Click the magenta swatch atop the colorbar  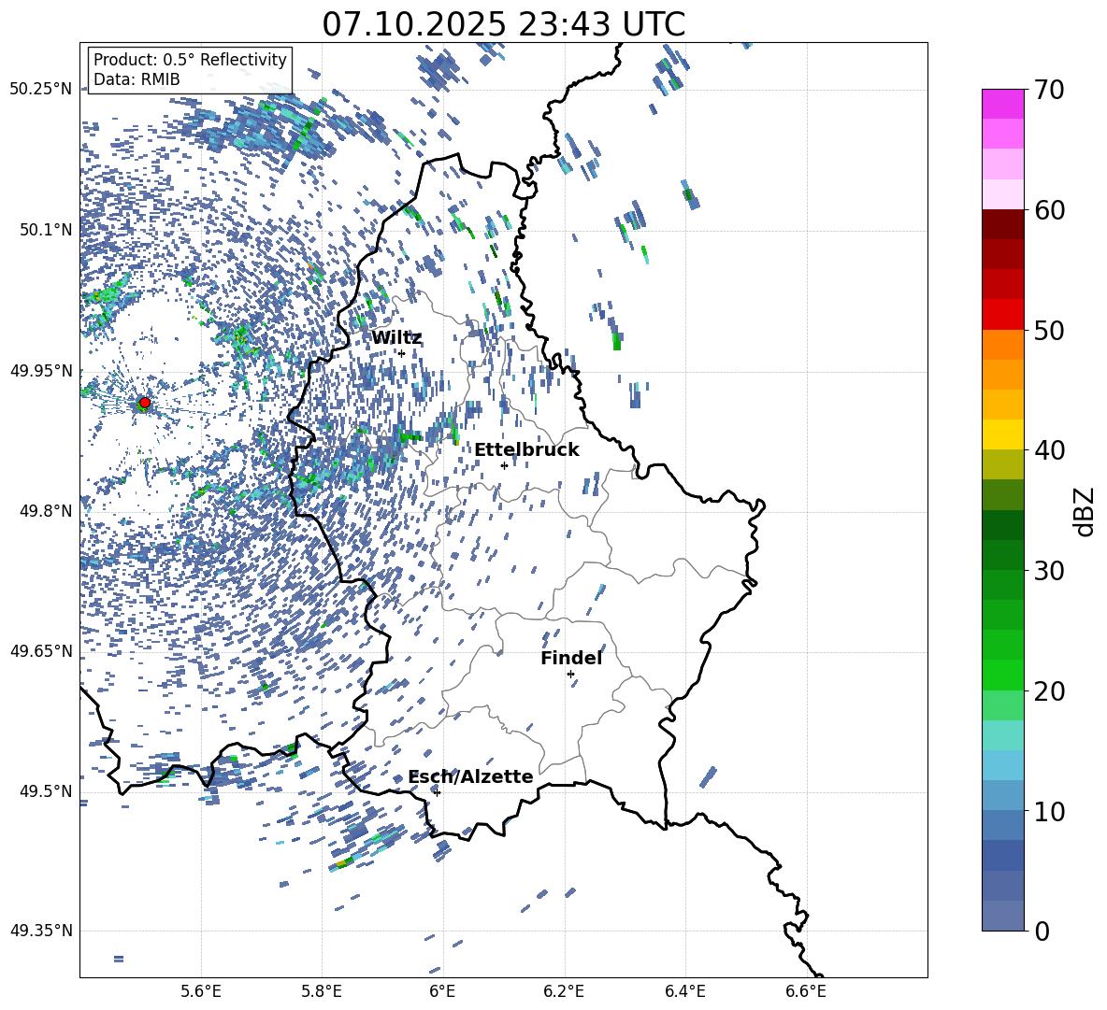[x=1002, y=105]
